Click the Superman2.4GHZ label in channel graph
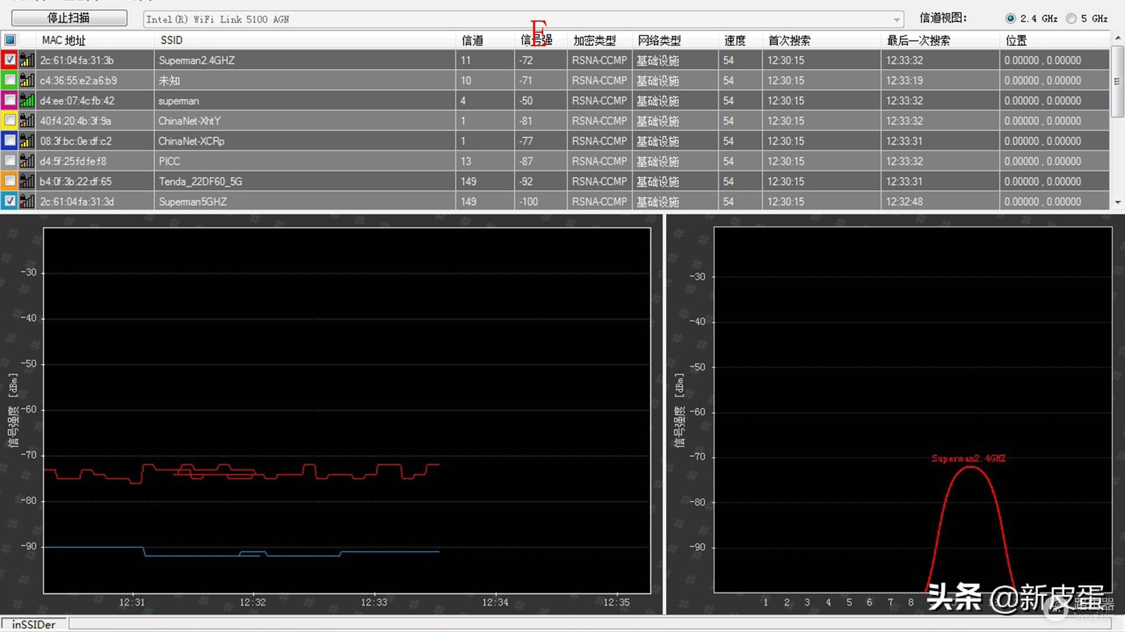The height and width of the screenshot is (632, 1125). coord(969,458)
